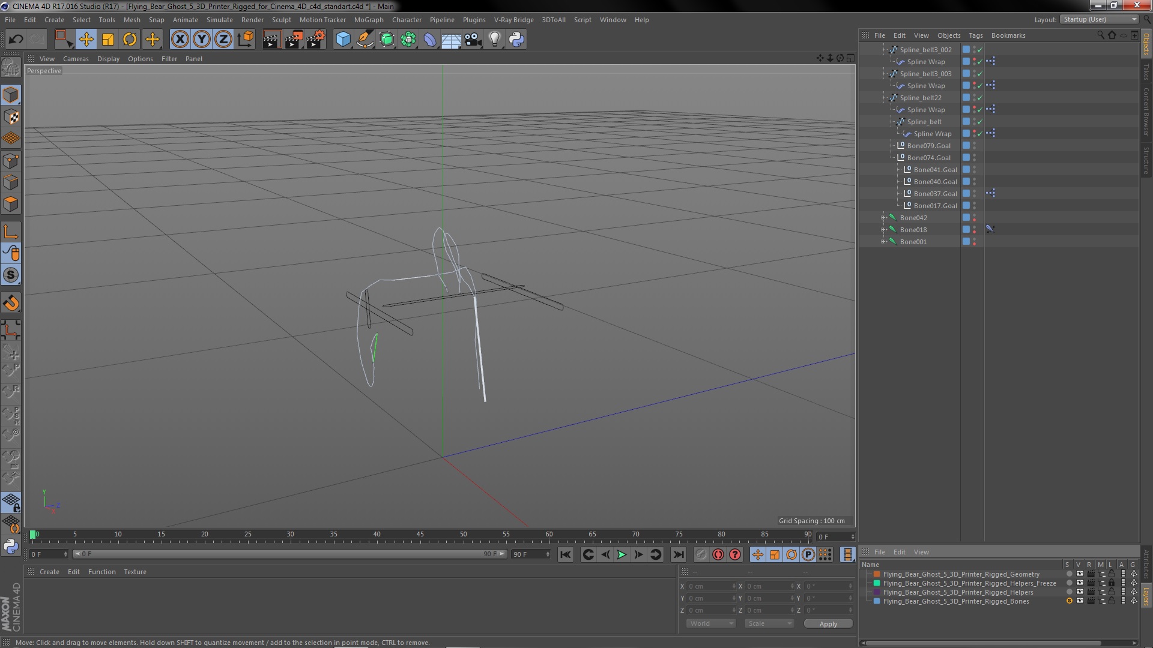Expand the Bone042 hierarchy
The width and height of the screenshot is (1153, 648).
(883, 218)
